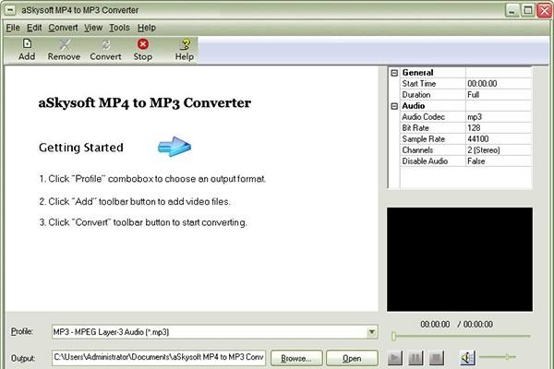Open the application system menu icon in title bar

pos(10,10)
